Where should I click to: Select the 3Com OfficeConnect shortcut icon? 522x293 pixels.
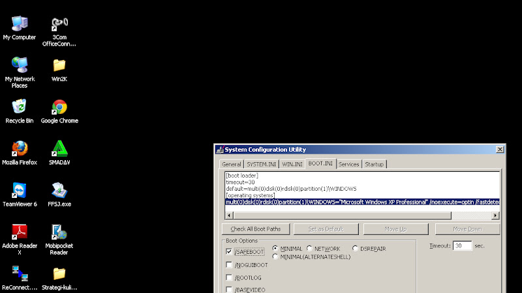[x=59, y=24]
